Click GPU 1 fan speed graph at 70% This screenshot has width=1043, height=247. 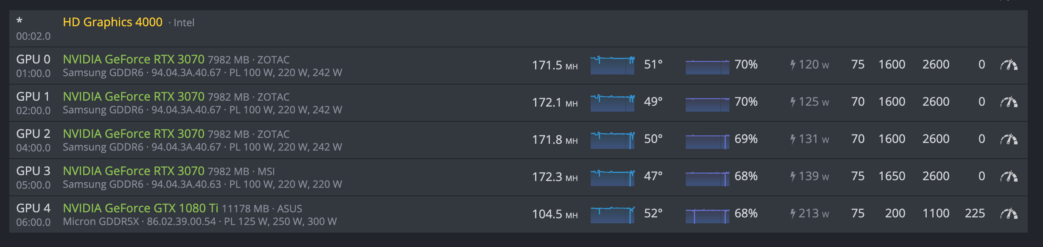click(x=707, y=104)
